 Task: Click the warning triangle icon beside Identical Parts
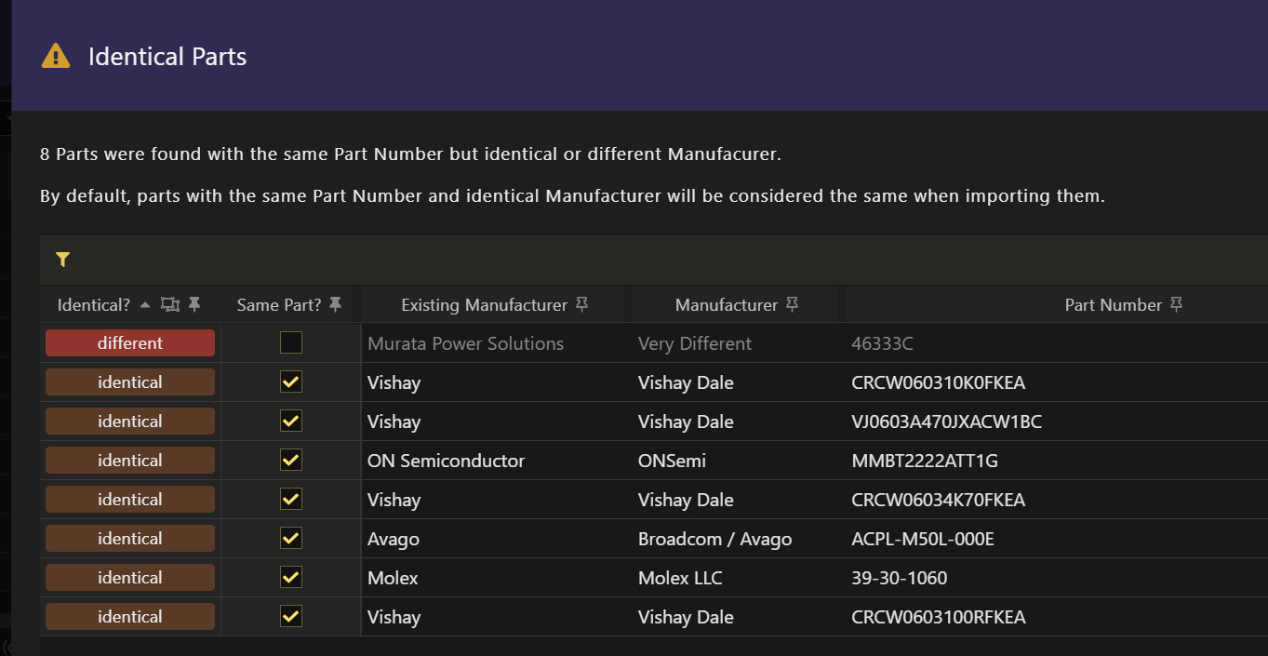(56, 56)
